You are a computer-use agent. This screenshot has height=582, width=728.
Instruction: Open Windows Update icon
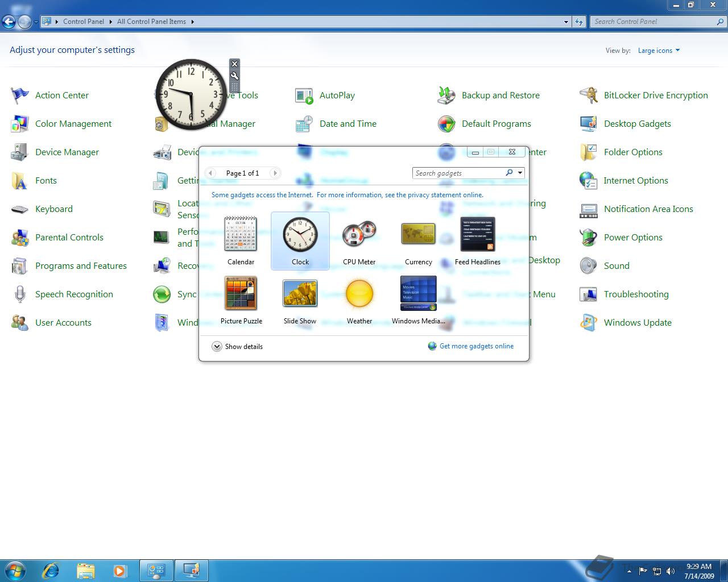pyautogui.click(x=589, y=322)
